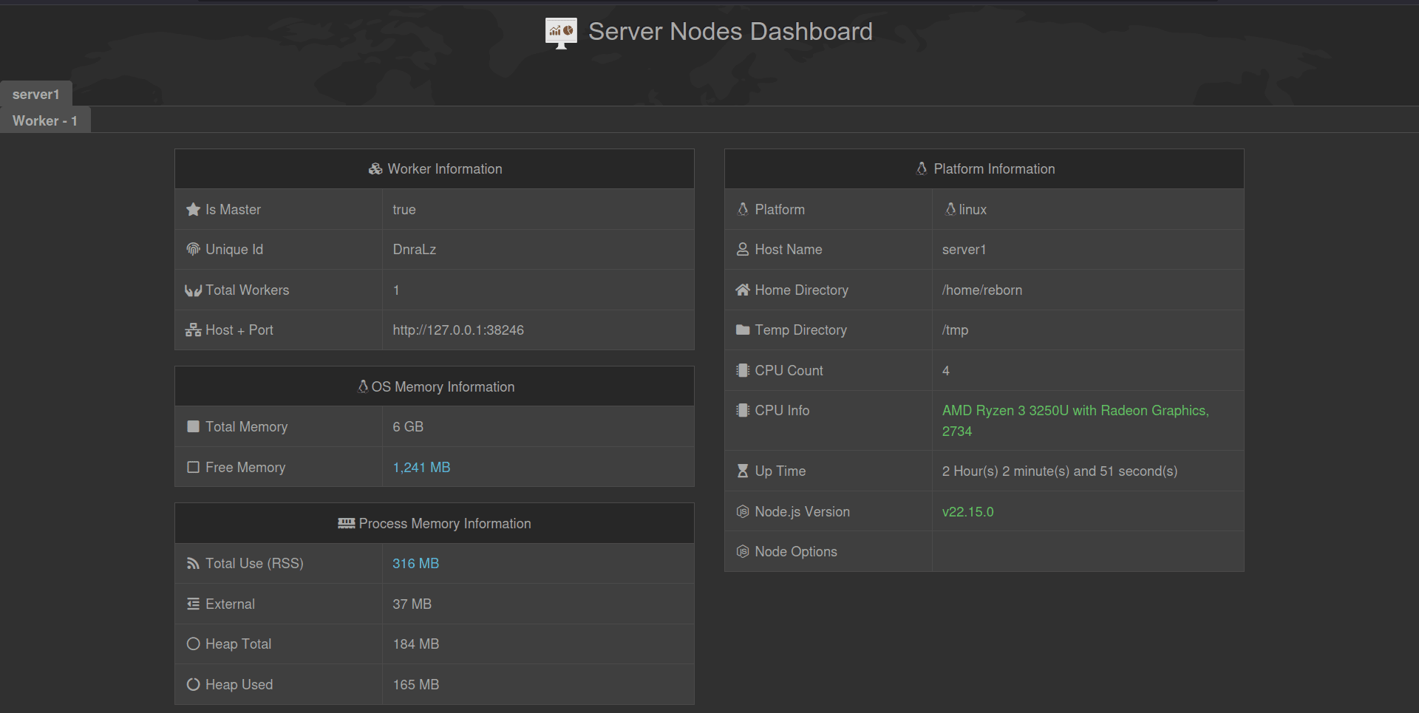This screenshot has height=713, width=1419.
Task: Click the Process Memory Information header text
Action: coord(445,524)
